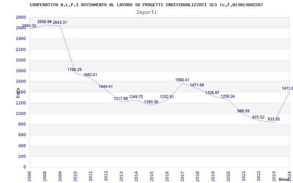
Task: Select the 870.52 value label
Action: [259, 117]
